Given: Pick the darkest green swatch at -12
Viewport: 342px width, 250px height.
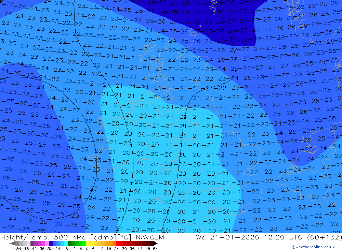Looking at the screenshot, I should (x=69, y=244).
